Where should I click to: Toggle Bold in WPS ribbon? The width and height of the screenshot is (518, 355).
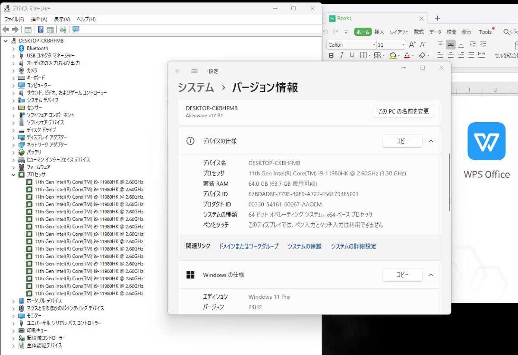[x=332, y=55]
